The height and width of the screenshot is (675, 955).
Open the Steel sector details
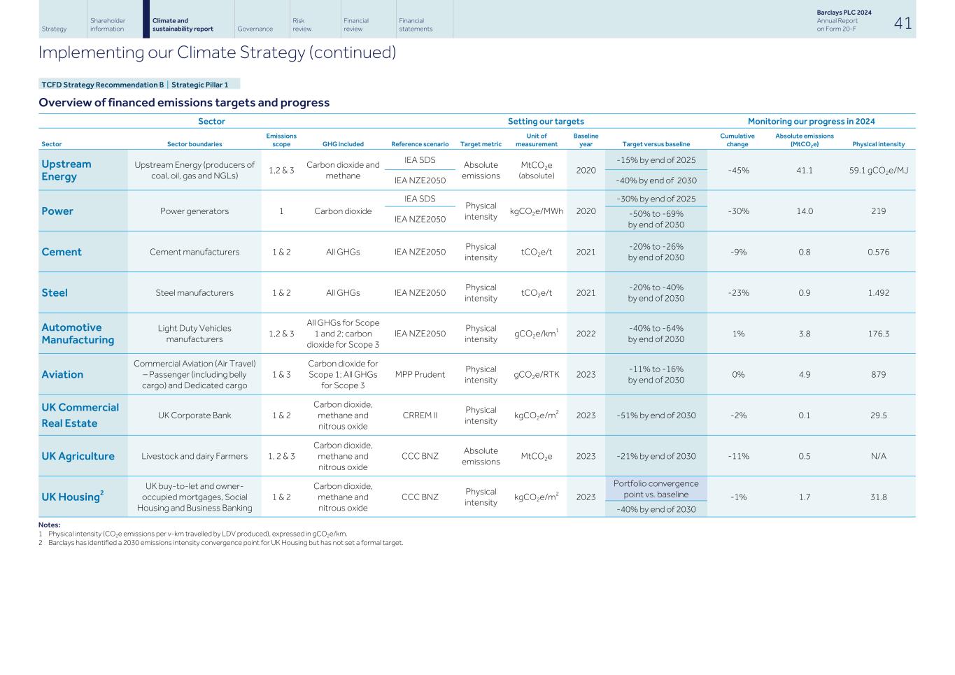(x=55, y=292)
